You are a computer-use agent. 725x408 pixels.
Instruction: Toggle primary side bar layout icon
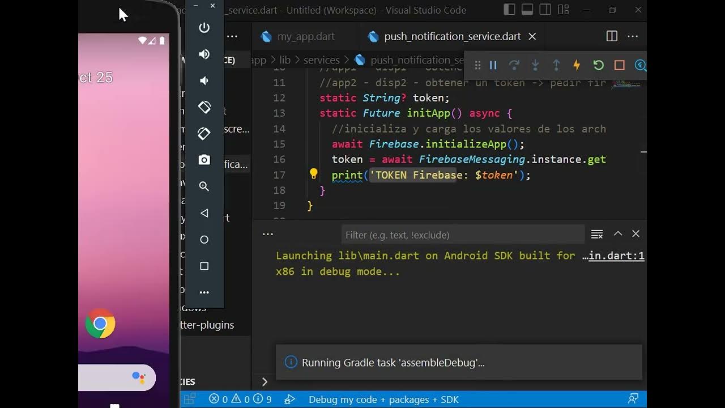510,10
